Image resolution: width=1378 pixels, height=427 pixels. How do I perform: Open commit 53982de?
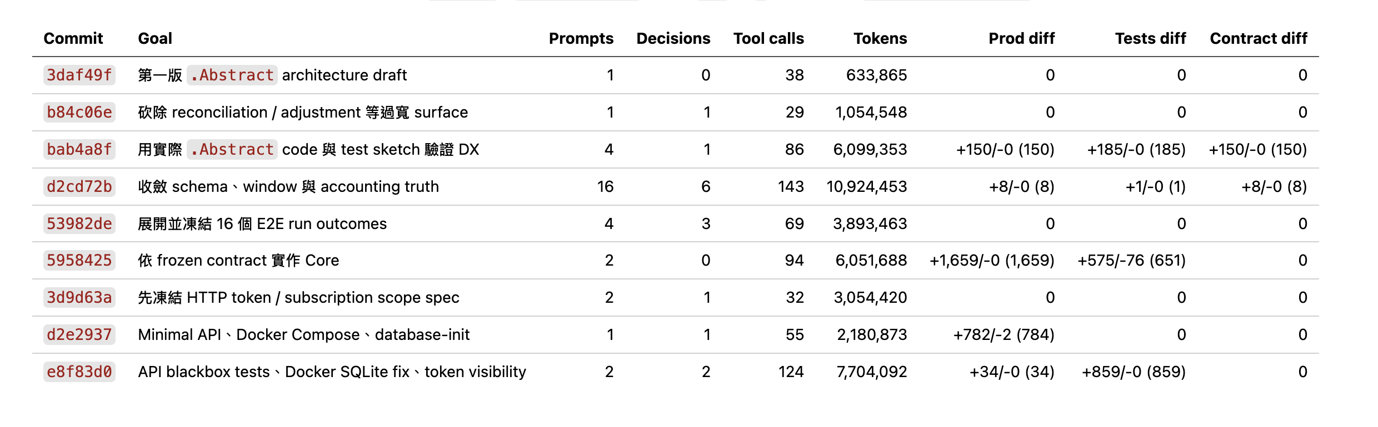[x=79, y=223]
